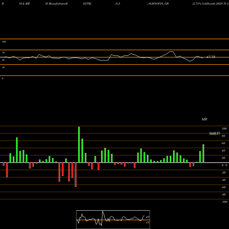The height and width of the screenshot is (229, 229).
Task: Click the -80 label on MR axis
Action: click(224, 195)
